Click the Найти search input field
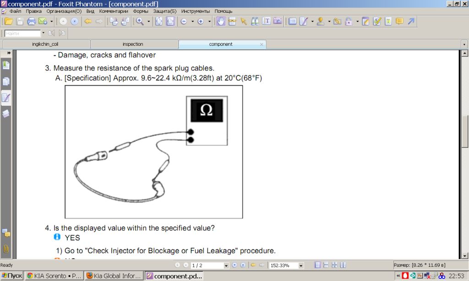Image resolution: width=469 pixels, height=281 pixels. pos(23,33)
